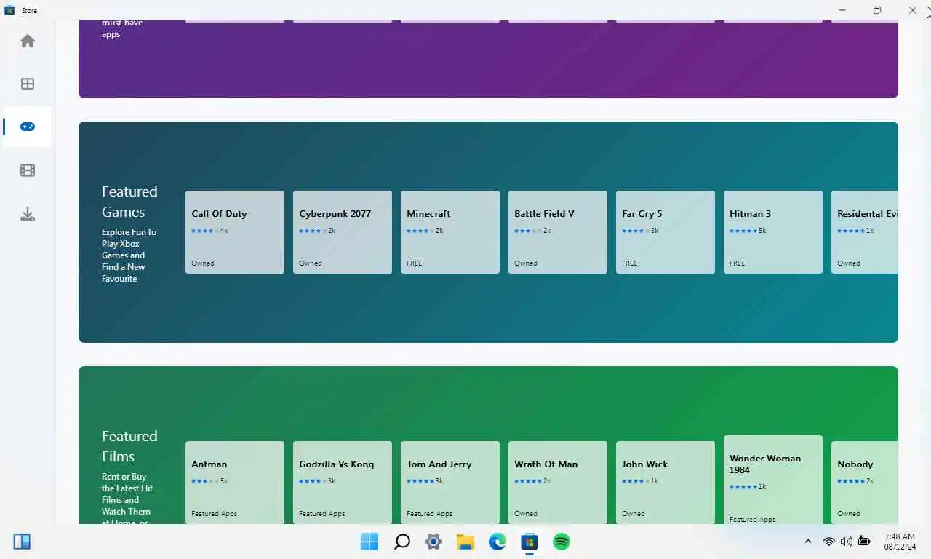The width and height of the screenshot is (931, 559).
Task: Click the star rating on Hitman 3
Action: click(743, 231)
